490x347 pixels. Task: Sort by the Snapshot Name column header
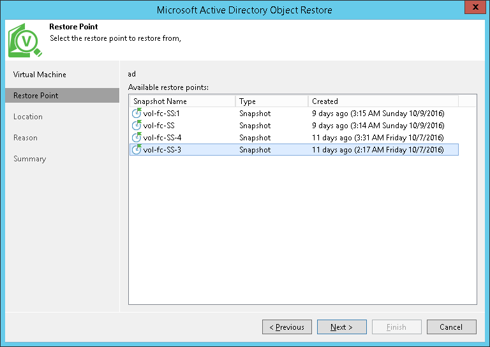click(182, 101)
